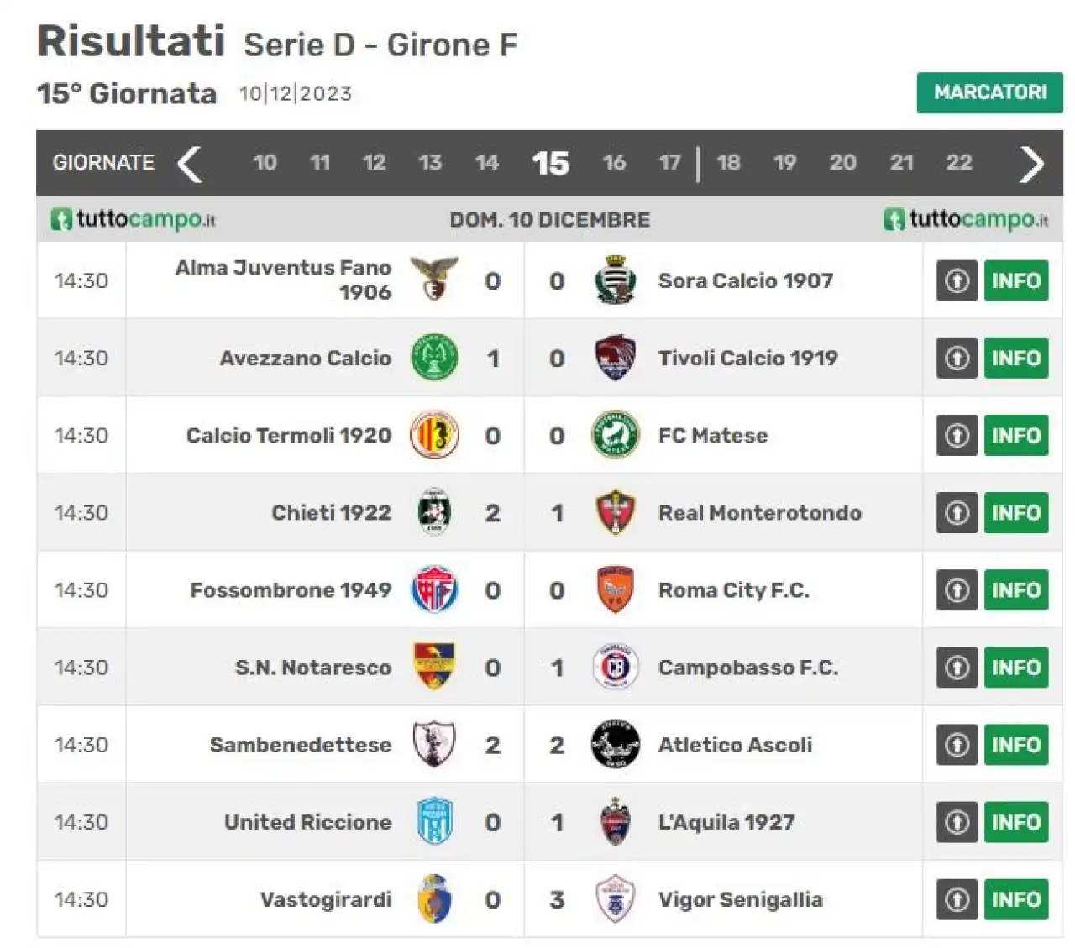This screenshot has height=948, width=1075.
Task: Click the Vigor Senigallia crest
Action: tap(615, 899)
